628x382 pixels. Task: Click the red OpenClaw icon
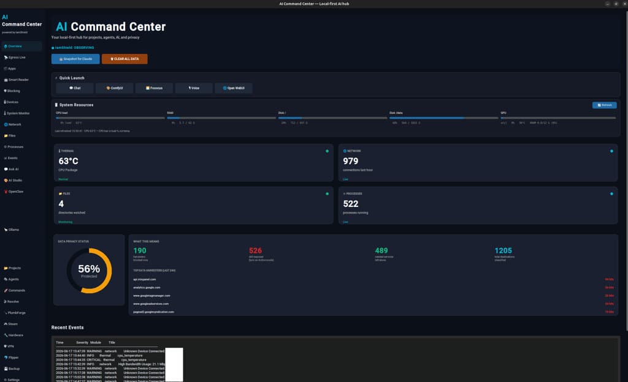click(x=6, y=192)
